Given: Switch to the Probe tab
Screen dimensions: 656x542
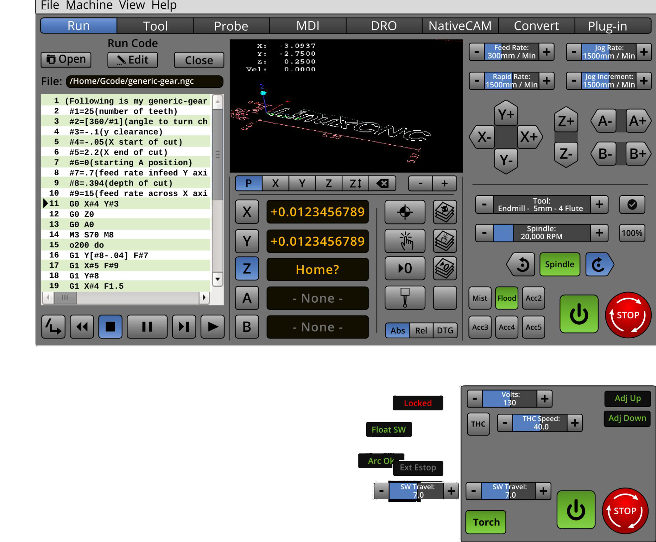Looking at the screenshot, I should click(x=231, y=26).
